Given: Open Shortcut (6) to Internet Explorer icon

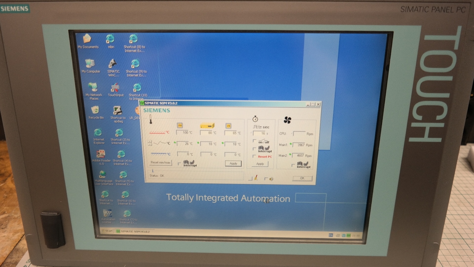Looking at the screenshot, I should pos(126,198).
